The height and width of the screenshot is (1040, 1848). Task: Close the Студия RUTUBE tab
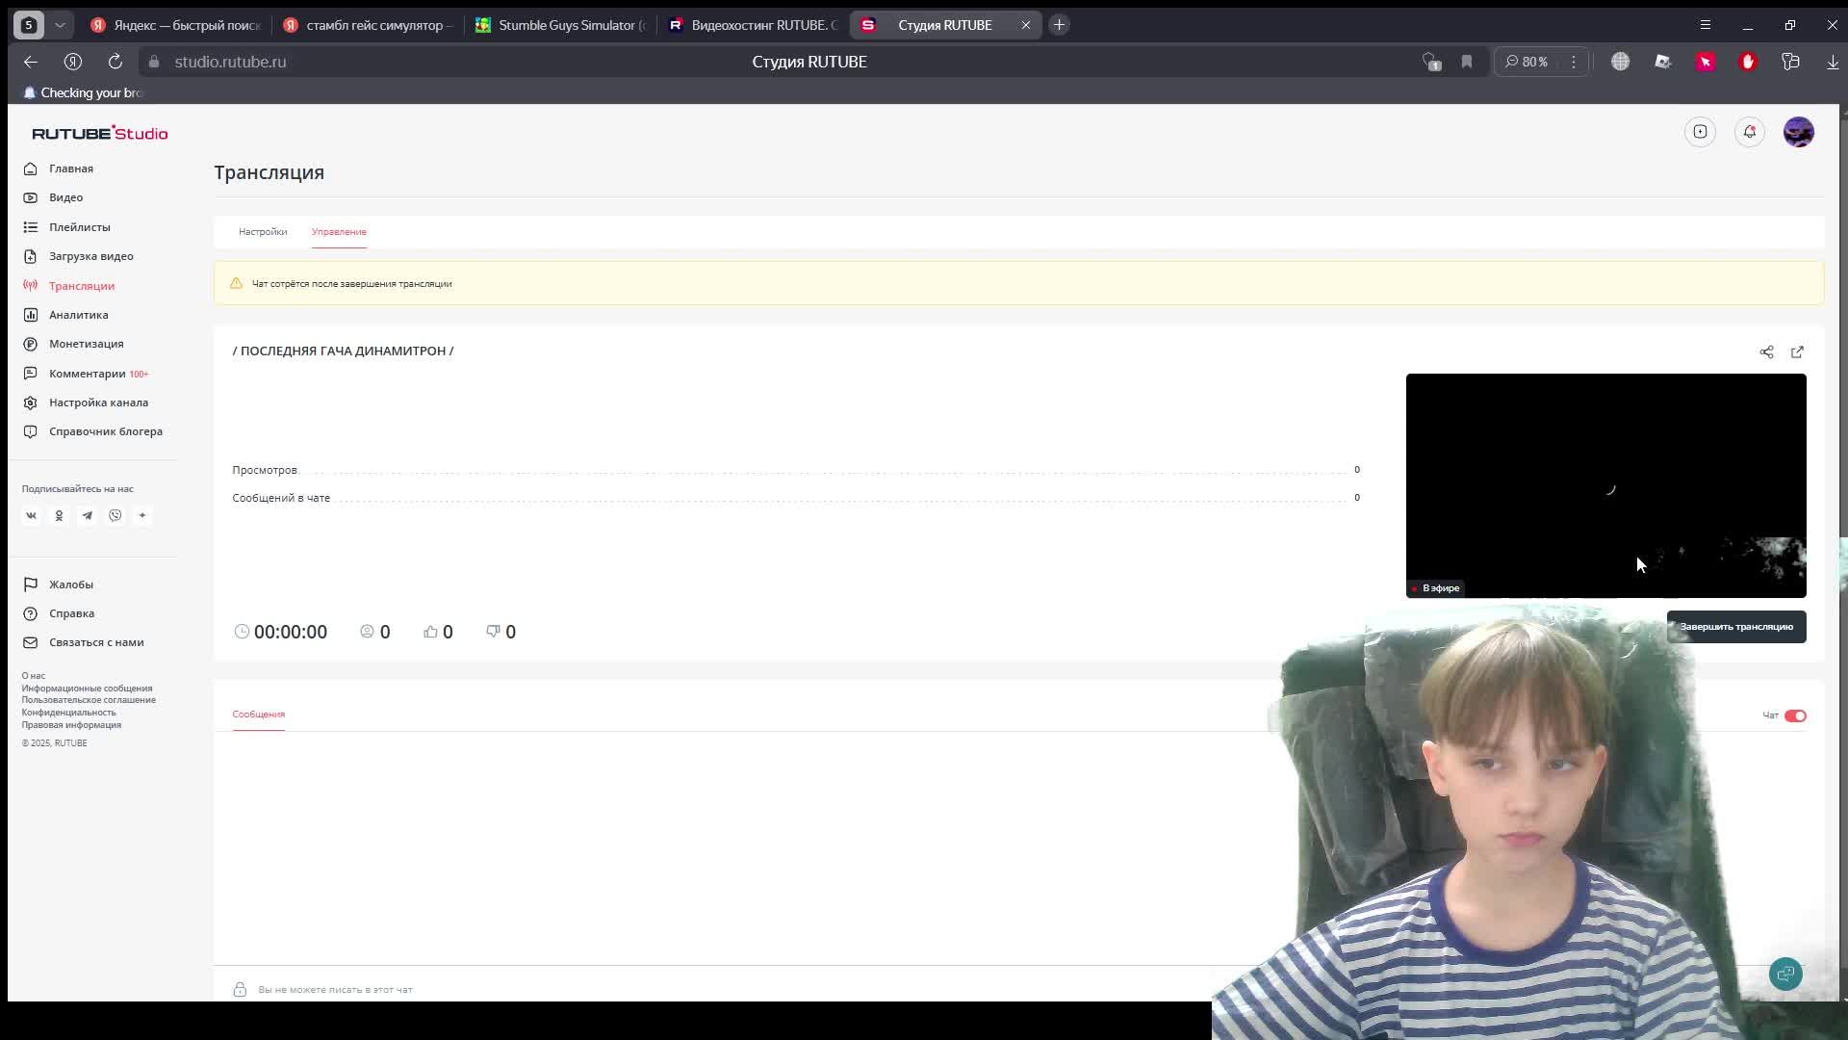[x=1026, y=25]
